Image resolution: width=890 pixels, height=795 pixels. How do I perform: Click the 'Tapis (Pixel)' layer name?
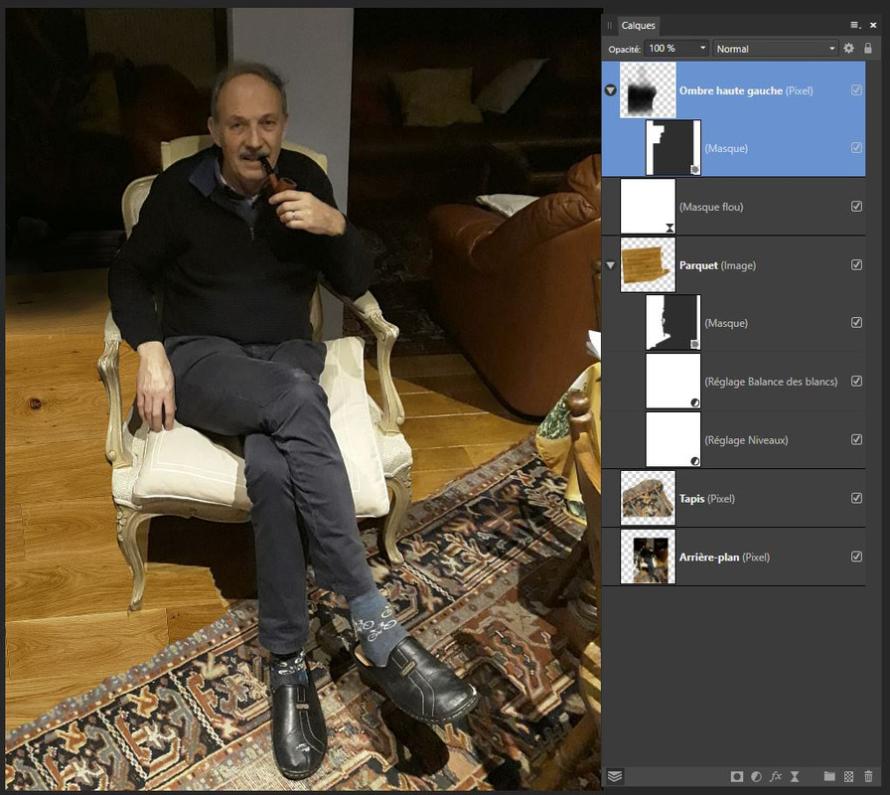pos(707,499)
